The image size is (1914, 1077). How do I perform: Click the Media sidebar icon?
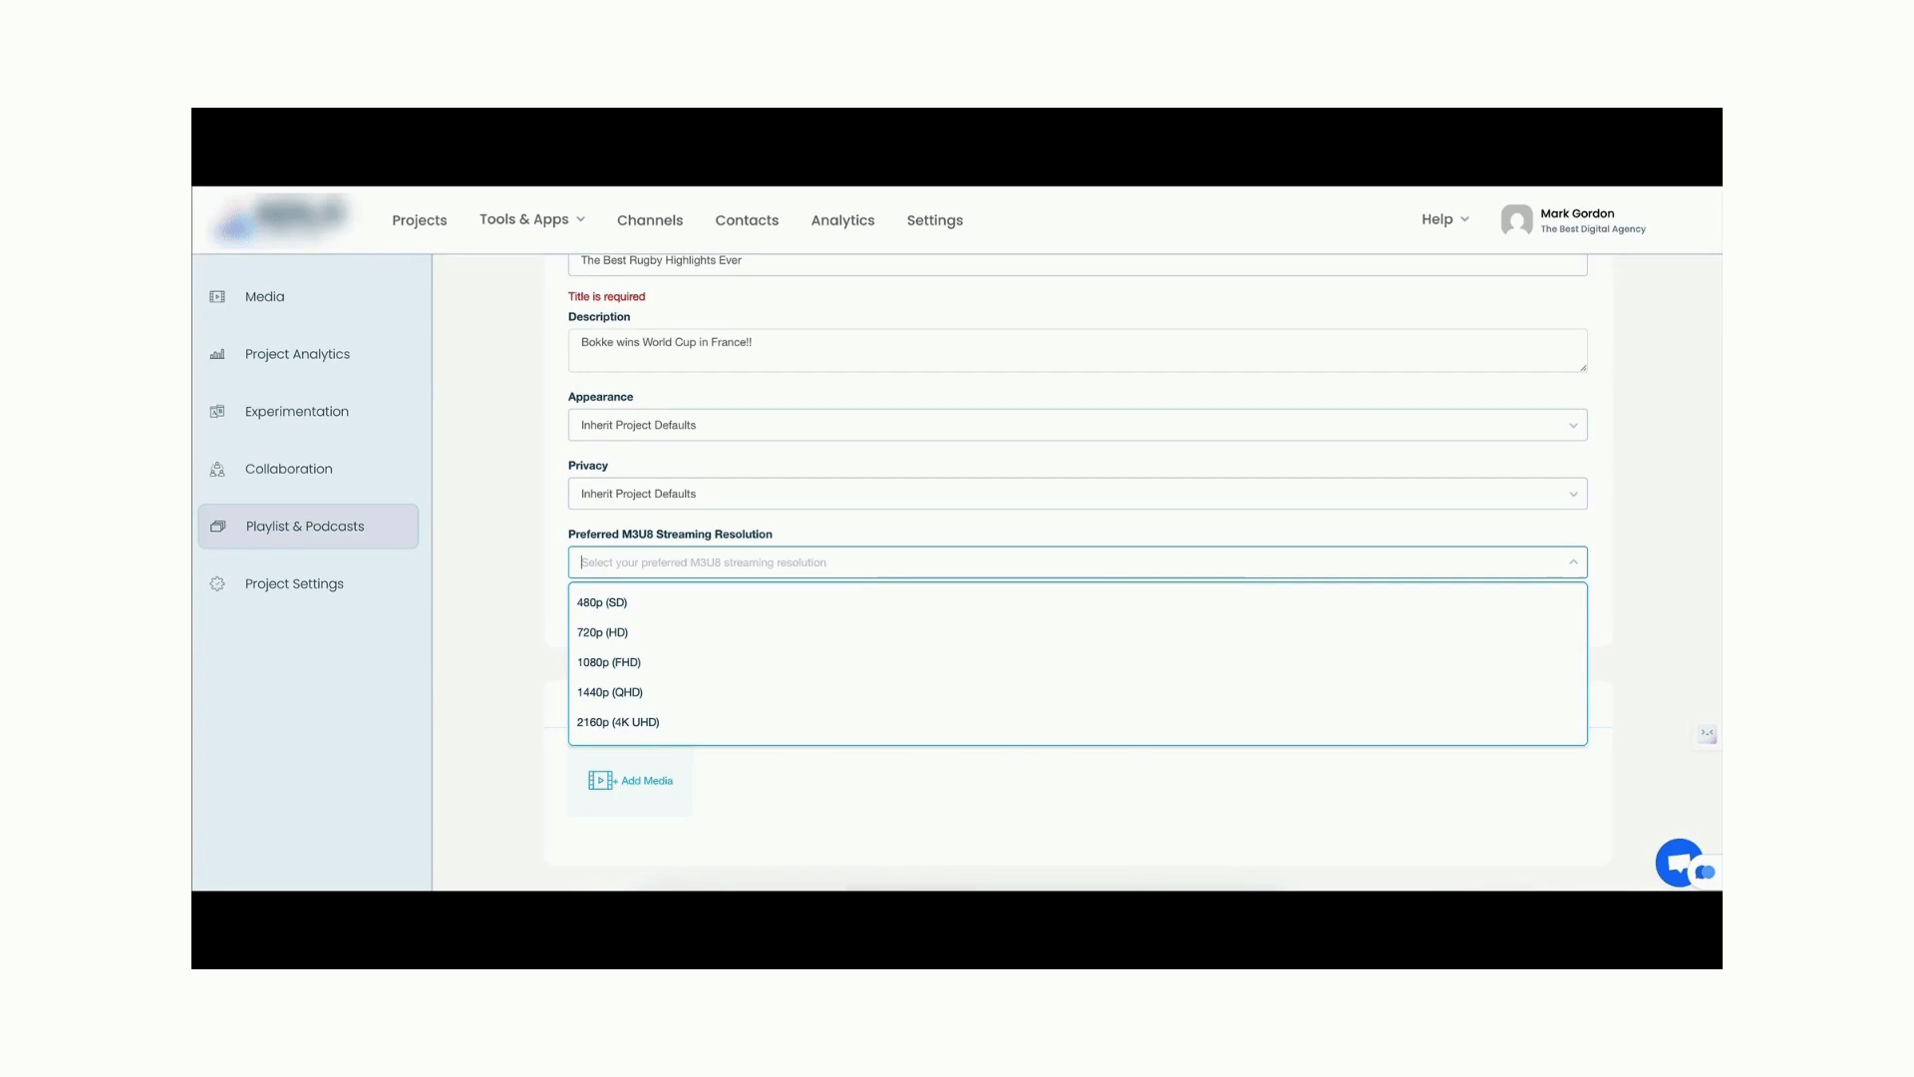[217, 296]
